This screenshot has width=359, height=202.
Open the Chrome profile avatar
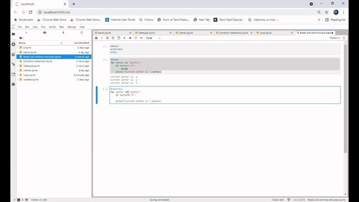click(335, 12)
